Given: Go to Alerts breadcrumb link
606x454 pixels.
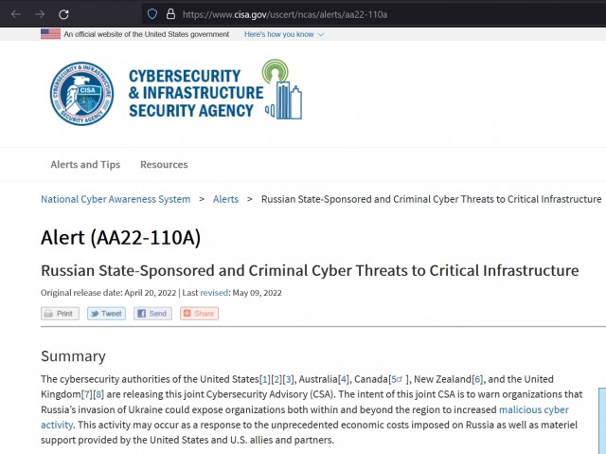Looking at the screenshot, I should [x=225, y=199].
